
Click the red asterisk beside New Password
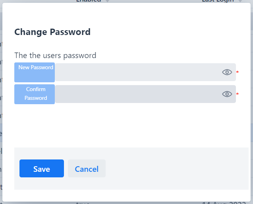[238, 72]
